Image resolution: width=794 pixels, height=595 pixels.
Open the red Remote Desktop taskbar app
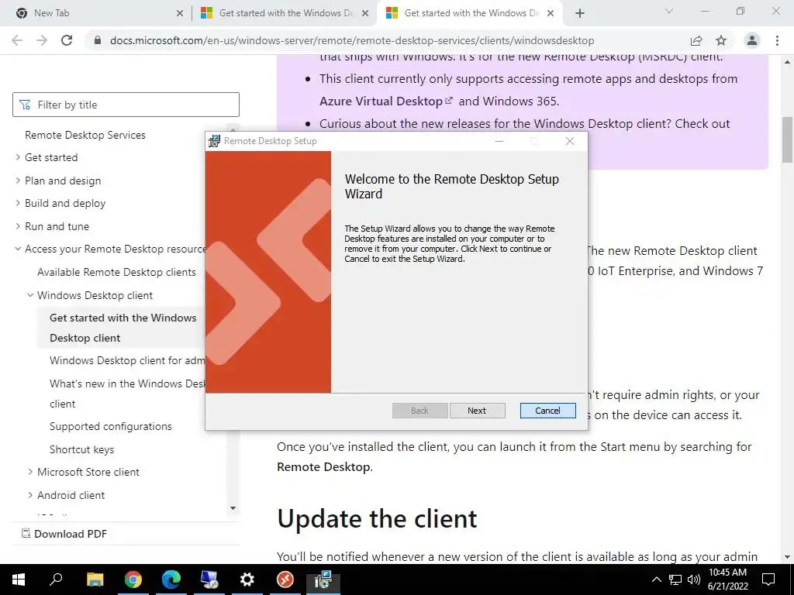coord(285,580)
